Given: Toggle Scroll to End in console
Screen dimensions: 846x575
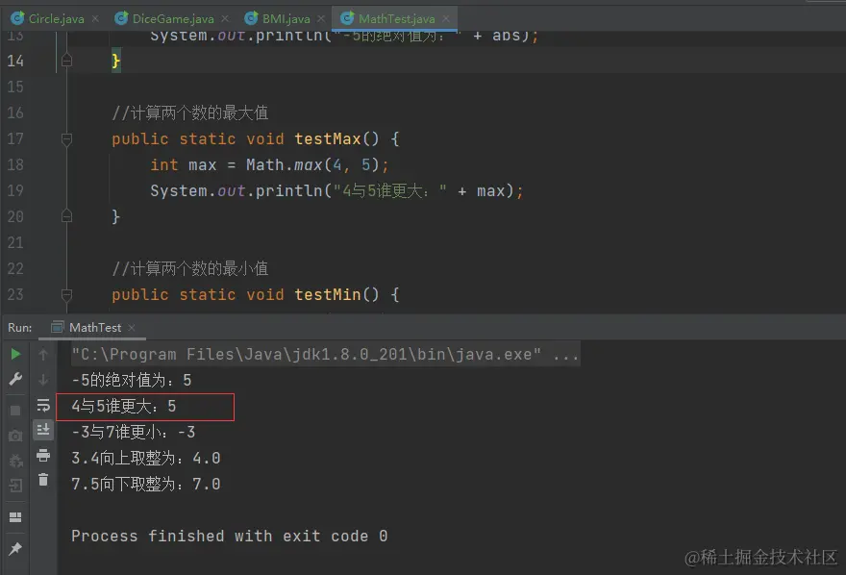Looking at the screenshot, I should (43, 430).
